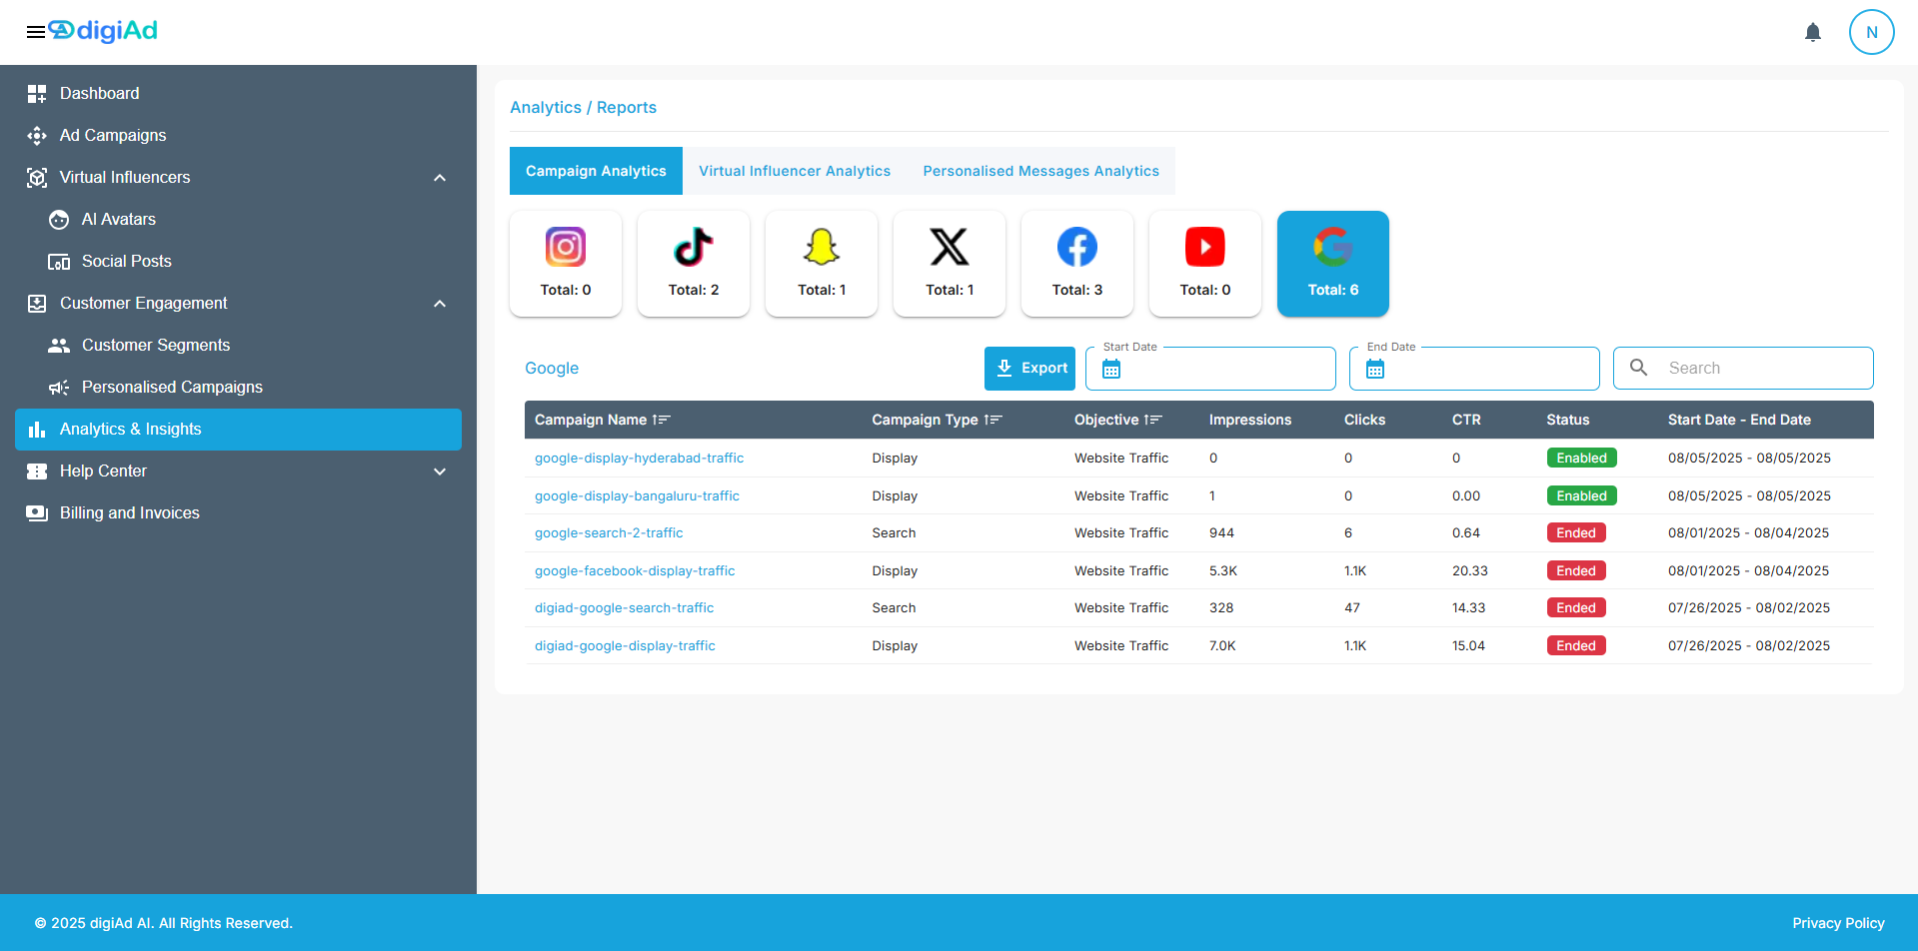The image size is (1918, 951).
Task: Click the Ad Campaigns sidebar icon
Action: pos(37,136)
